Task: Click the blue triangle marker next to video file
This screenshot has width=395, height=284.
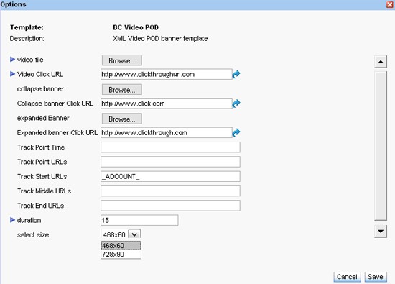Action: click(x=12, y=60)
